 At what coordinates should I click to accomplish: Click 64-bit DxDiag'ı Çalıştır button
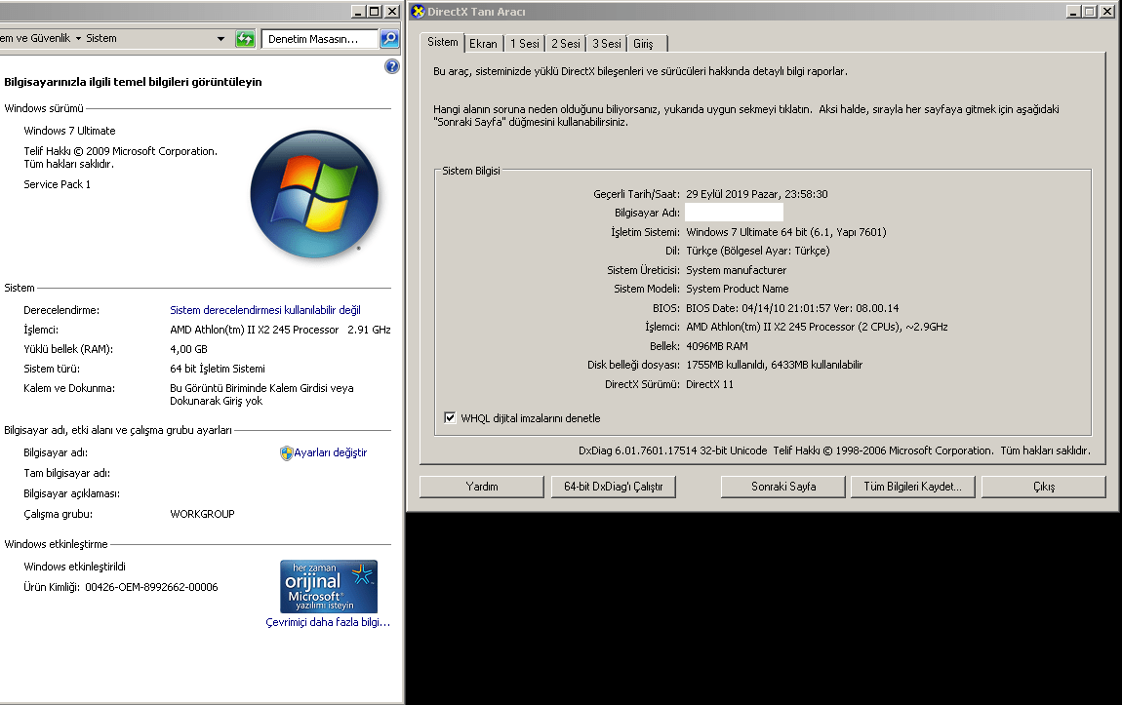pyautogui.click(x=614, y=487)
